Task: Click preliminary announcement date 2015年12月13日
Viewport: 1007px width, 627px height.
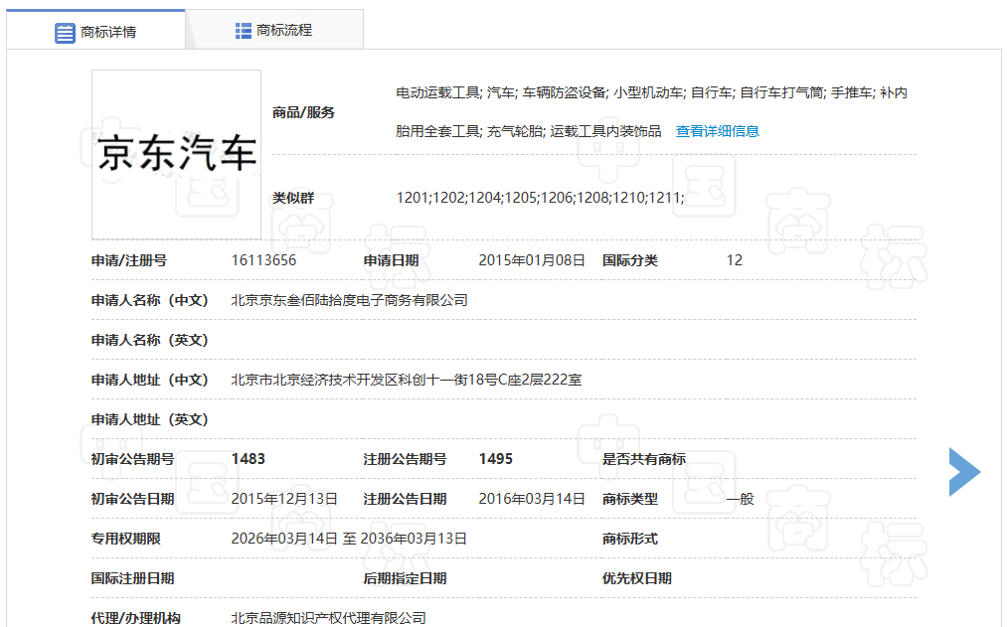Action: click(284, 499)
